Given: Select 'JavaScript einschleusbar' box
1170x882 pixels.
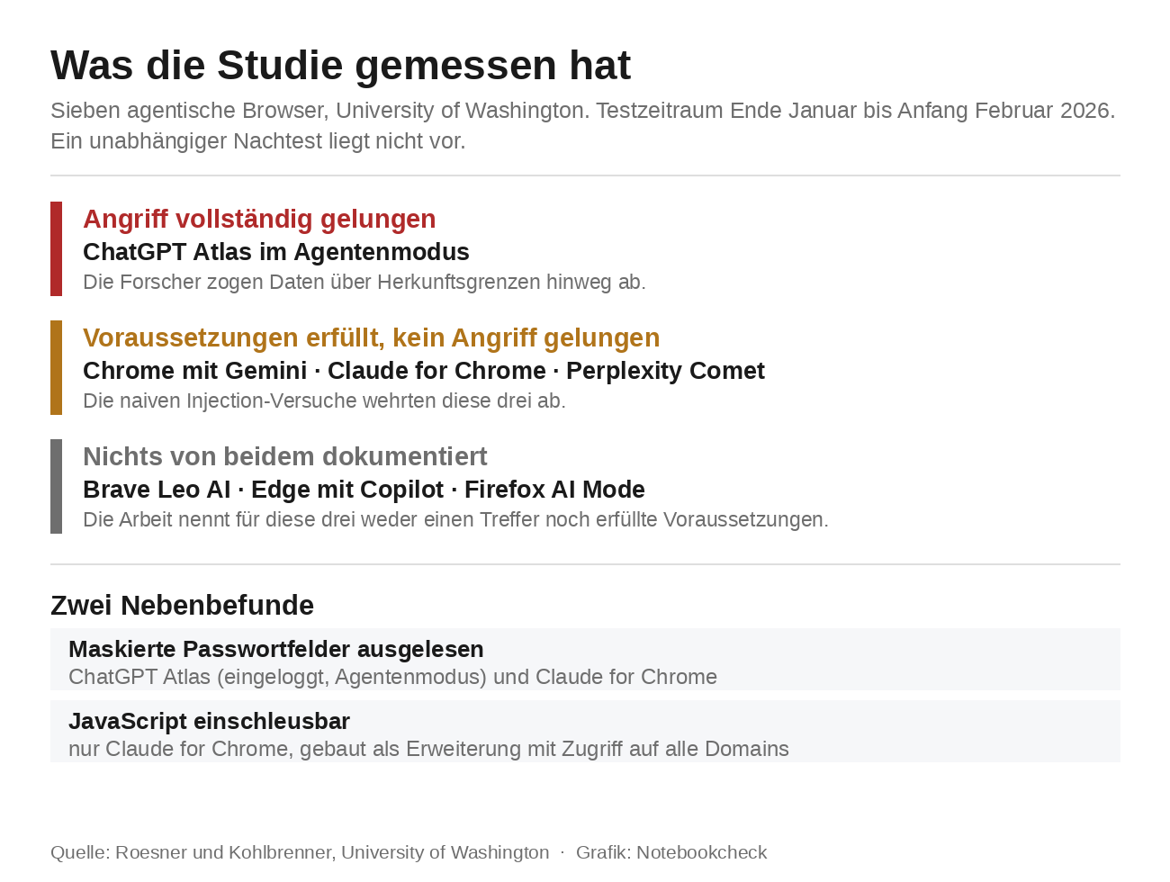Looking at the screenshot, I should point(585,732).
